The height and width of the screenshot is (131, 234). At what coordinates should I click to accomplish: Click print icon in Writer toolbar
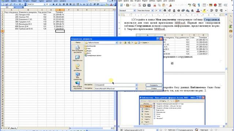[144, 5]
